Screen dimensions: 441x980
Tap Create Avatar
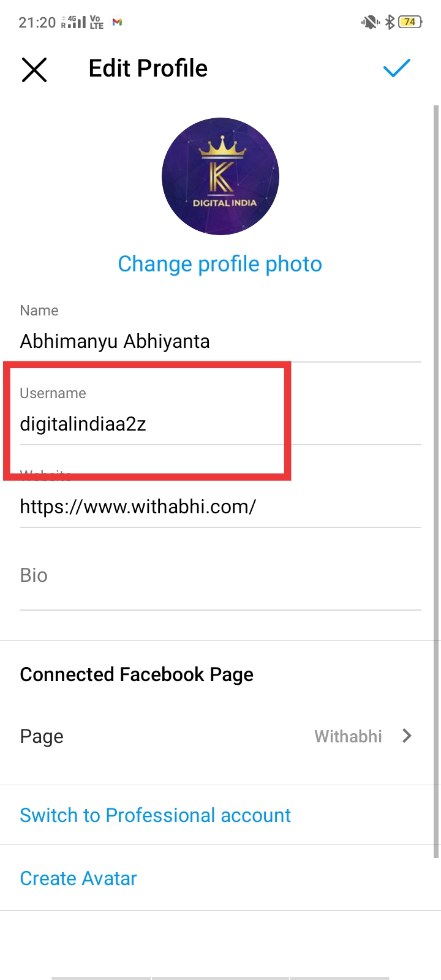click(x=78, y=878)
